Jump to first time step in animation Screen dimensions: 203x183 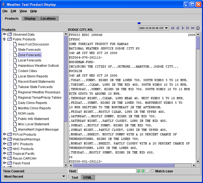click(x=173, y=28)
